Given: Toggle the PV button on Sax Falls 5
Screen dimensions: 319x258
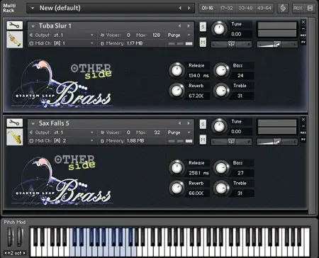Looking at the screenshot, I should 303,140.
